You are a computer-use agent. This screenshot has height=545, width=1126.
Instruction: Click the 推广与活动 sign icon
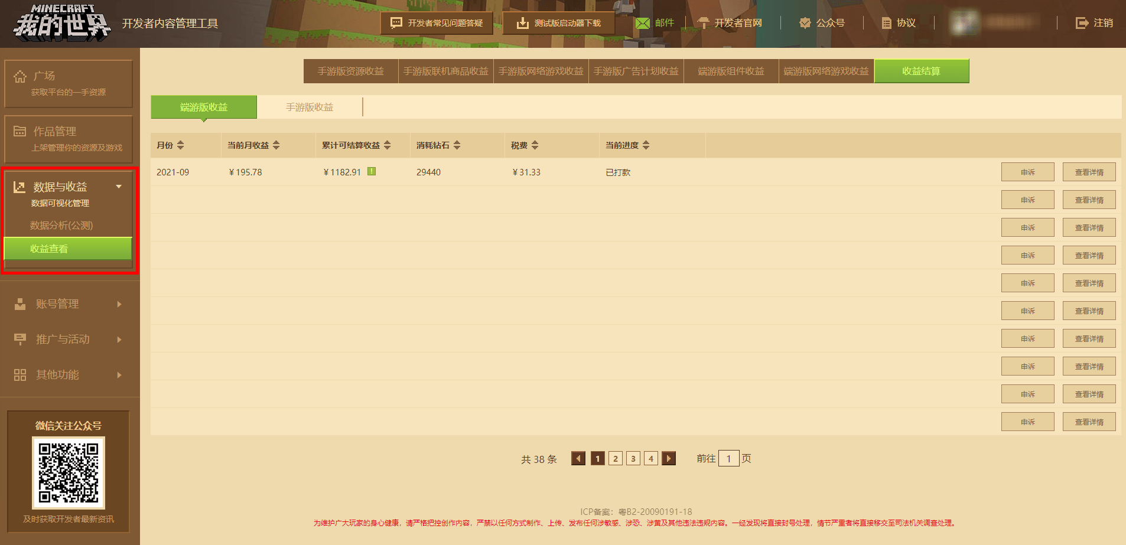tap(20, 340)
